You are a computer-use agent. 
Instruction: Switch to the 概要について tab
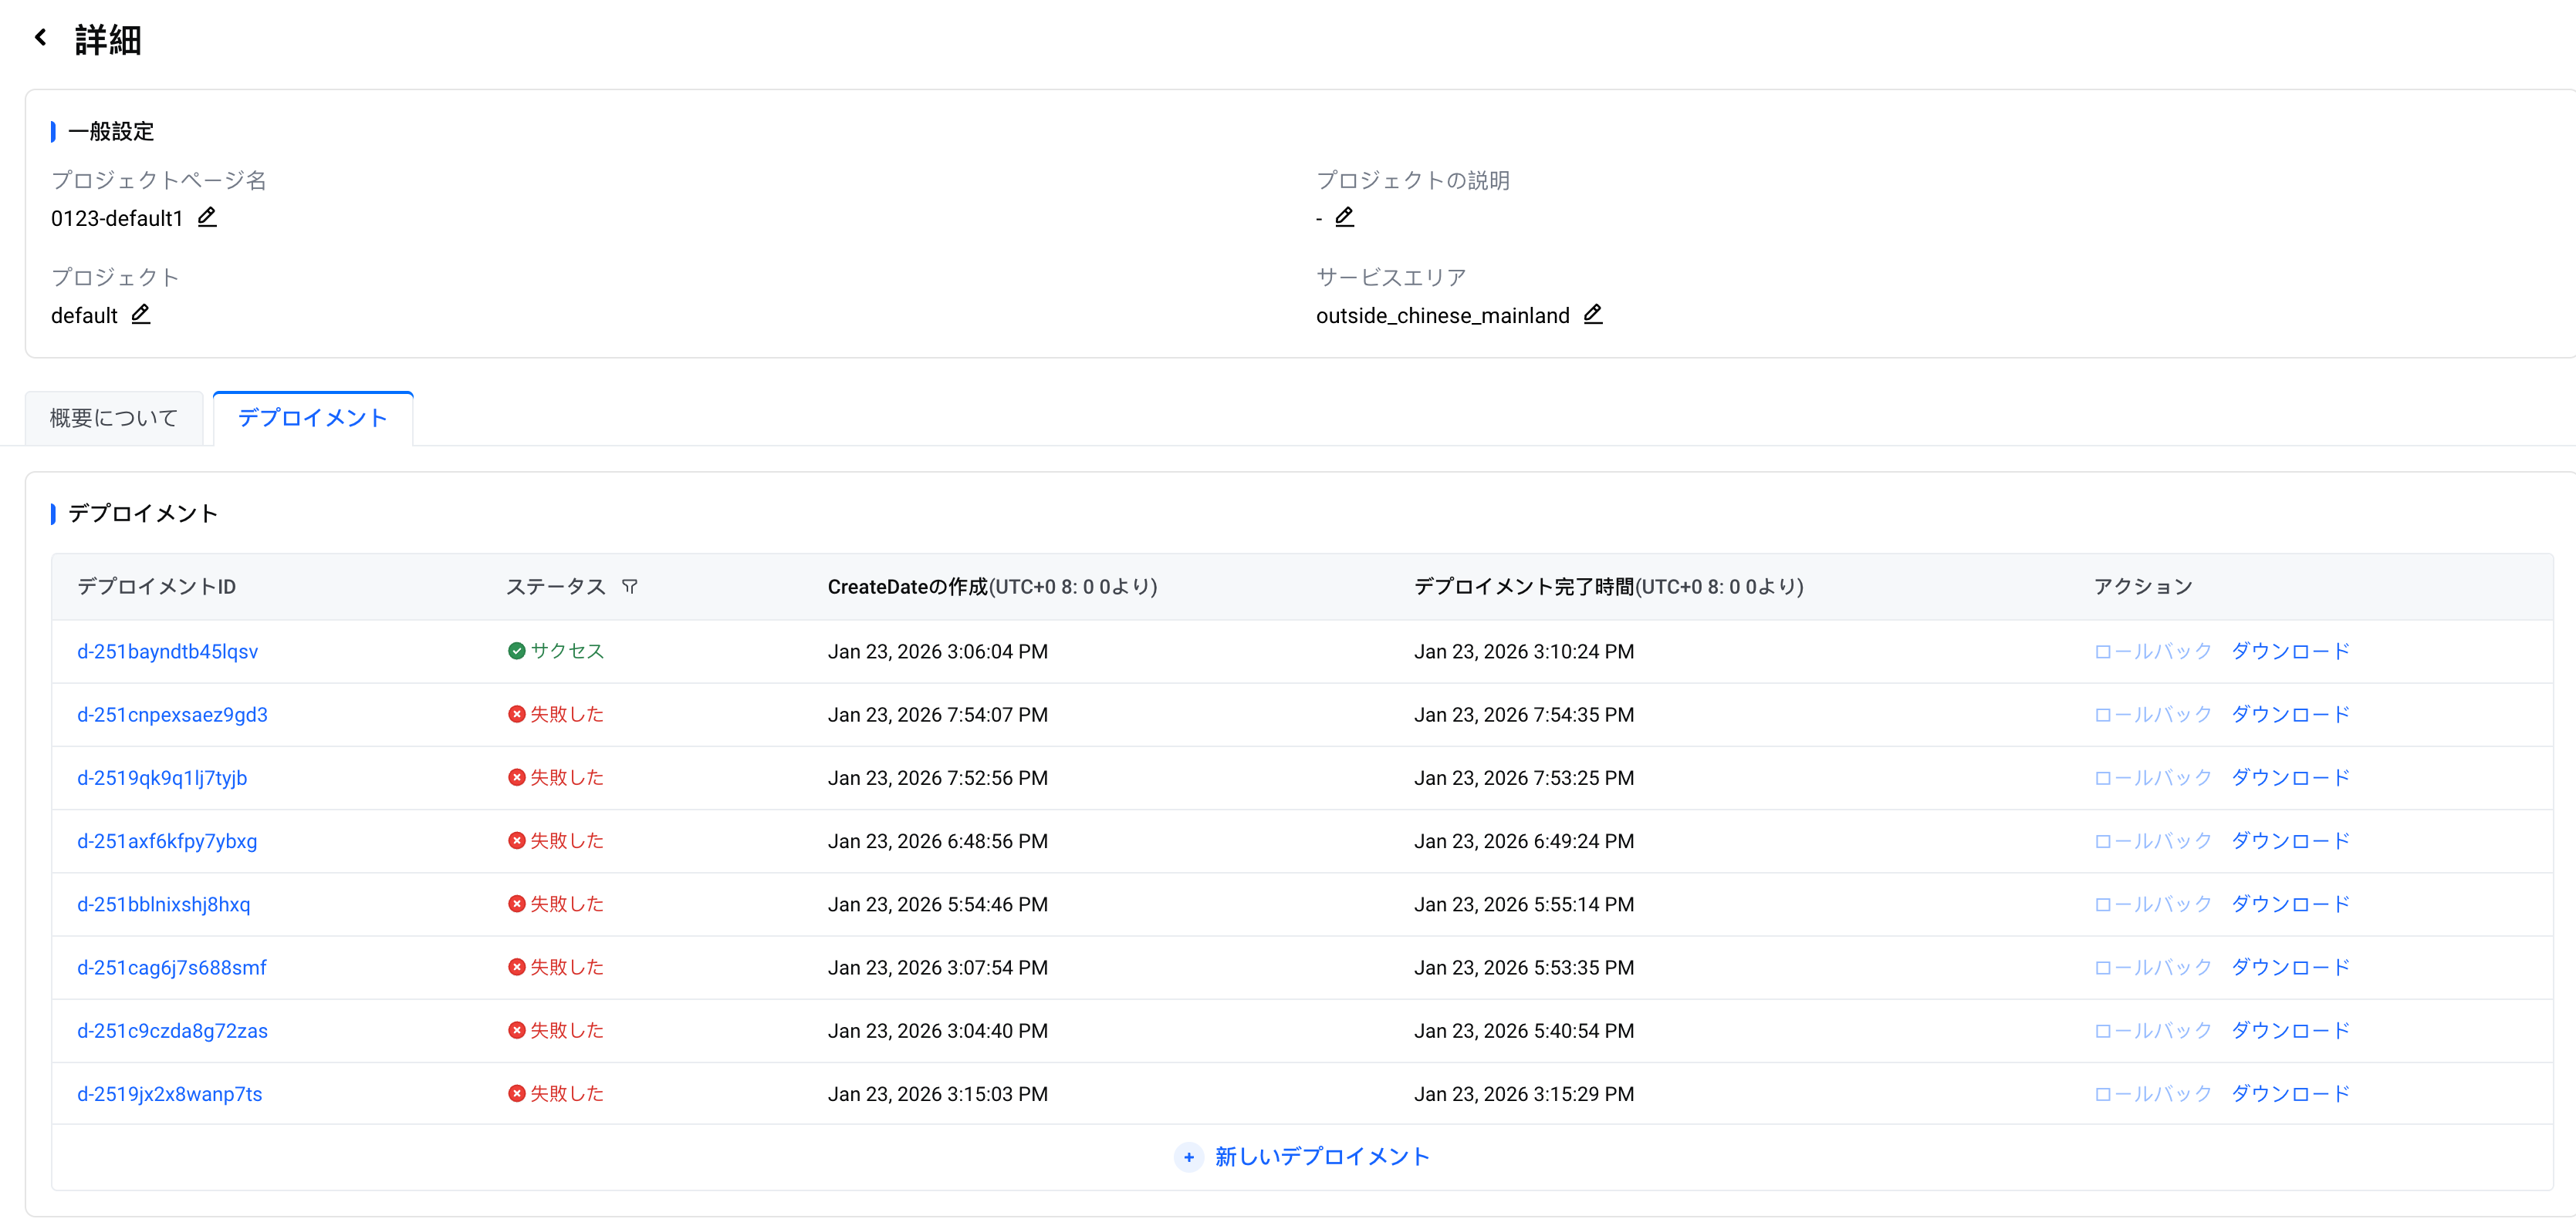[x=114, y=418]
